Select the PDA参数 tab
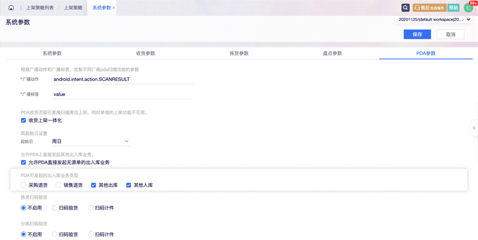 coord(426,53)
